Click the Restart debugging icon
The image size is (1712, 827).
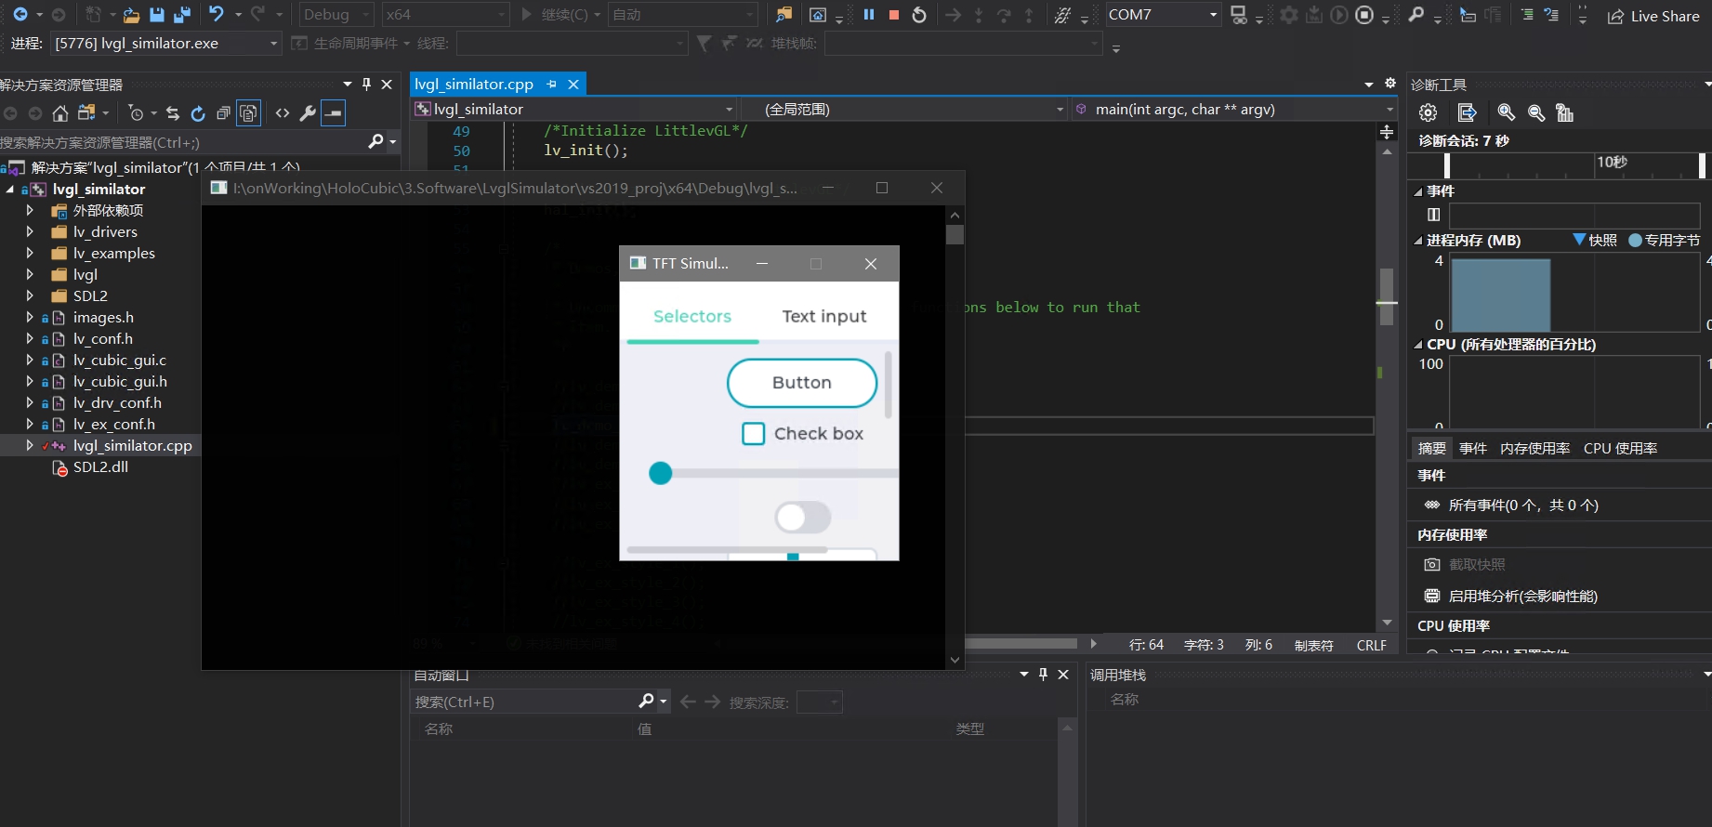point(919,14)
